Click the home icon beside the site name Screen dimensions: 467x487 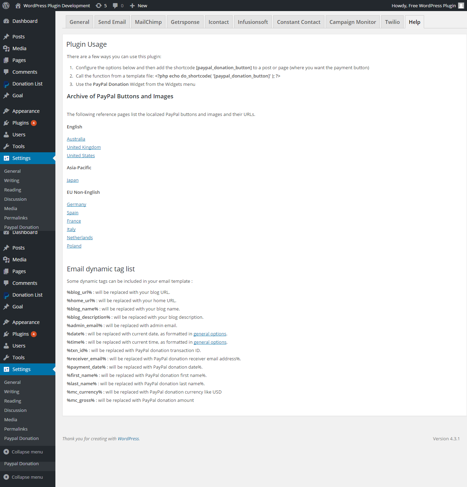(x=18, y=6)
